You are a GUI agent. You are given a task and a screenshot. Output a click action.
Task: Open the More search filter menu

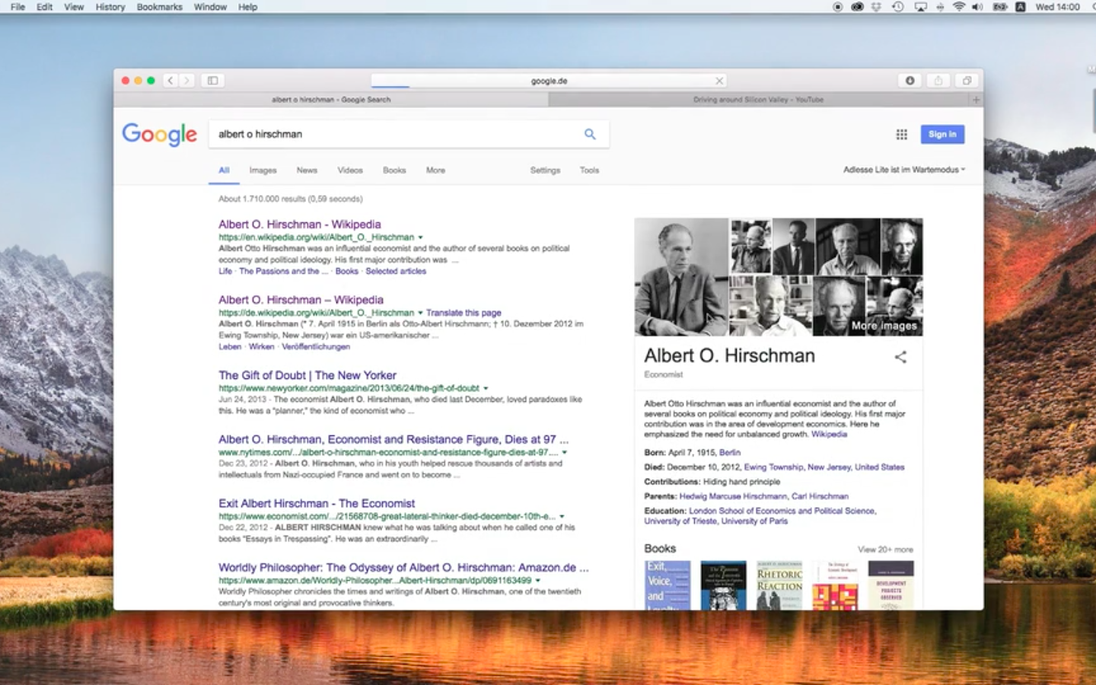click(435, 170)
